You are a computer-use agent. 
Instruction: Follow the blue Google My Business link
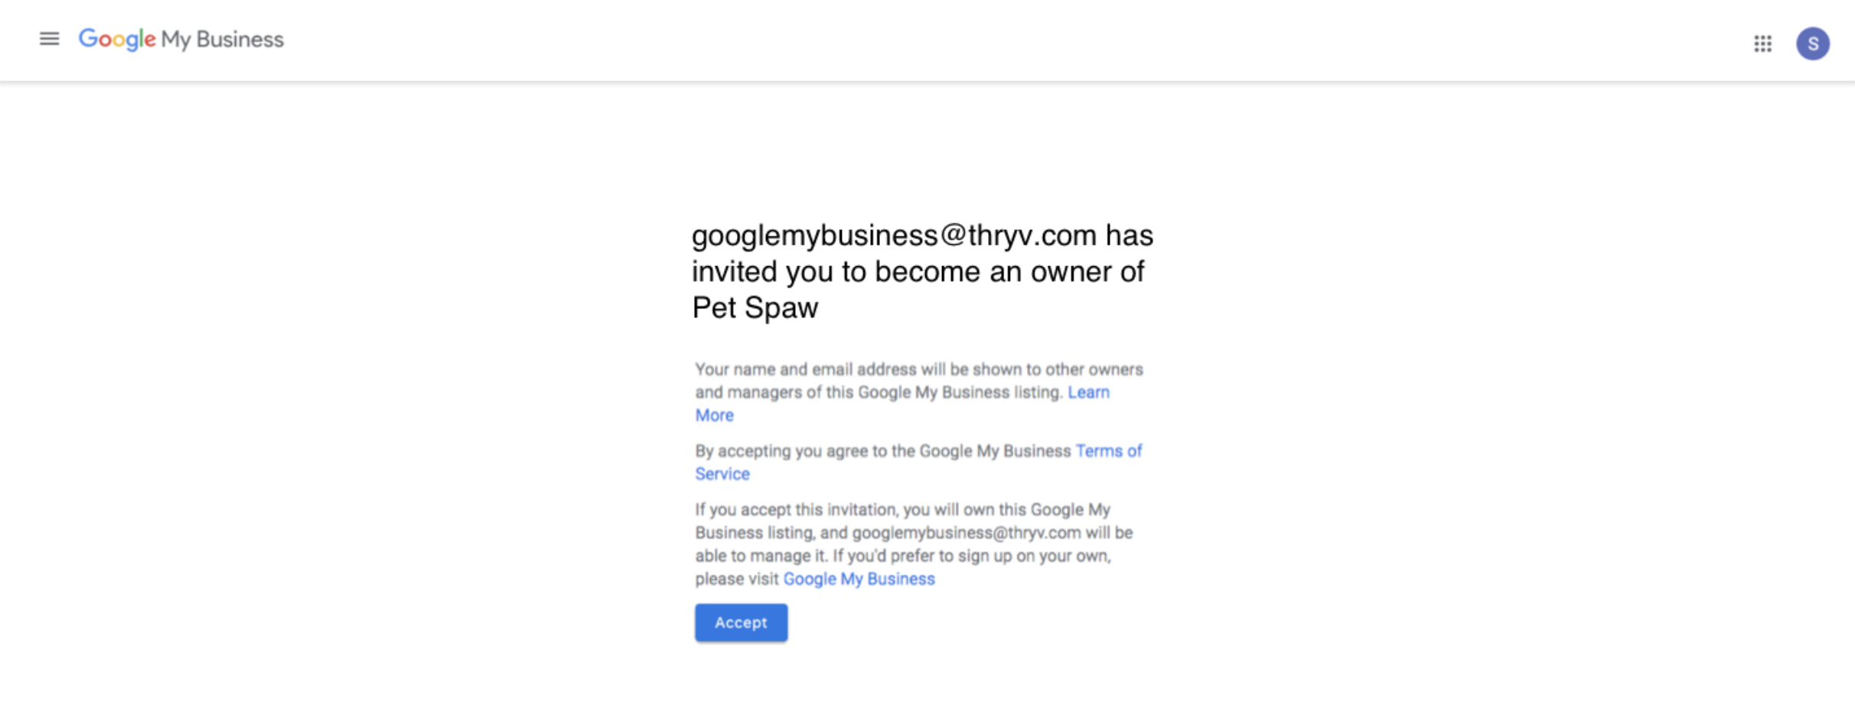tap(859, 579)
